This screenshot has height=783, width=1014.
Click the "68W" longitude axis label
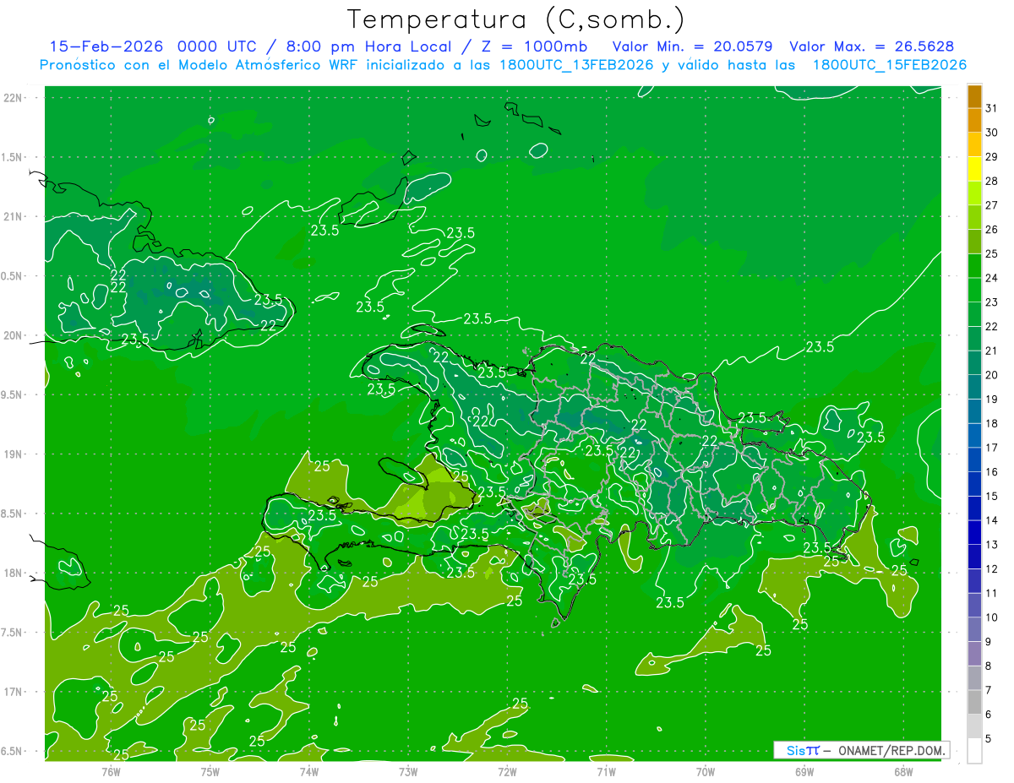pyautogui.click(x=903, y=771)
